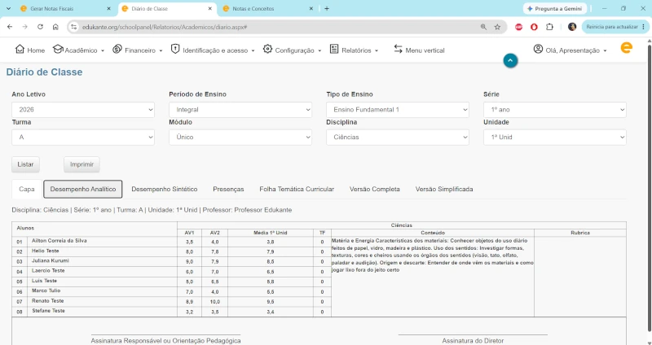The width and height of the screenshot is (652, 345).
Task: Open a new browser tab with plus
Action: click(x=327, y=8)
